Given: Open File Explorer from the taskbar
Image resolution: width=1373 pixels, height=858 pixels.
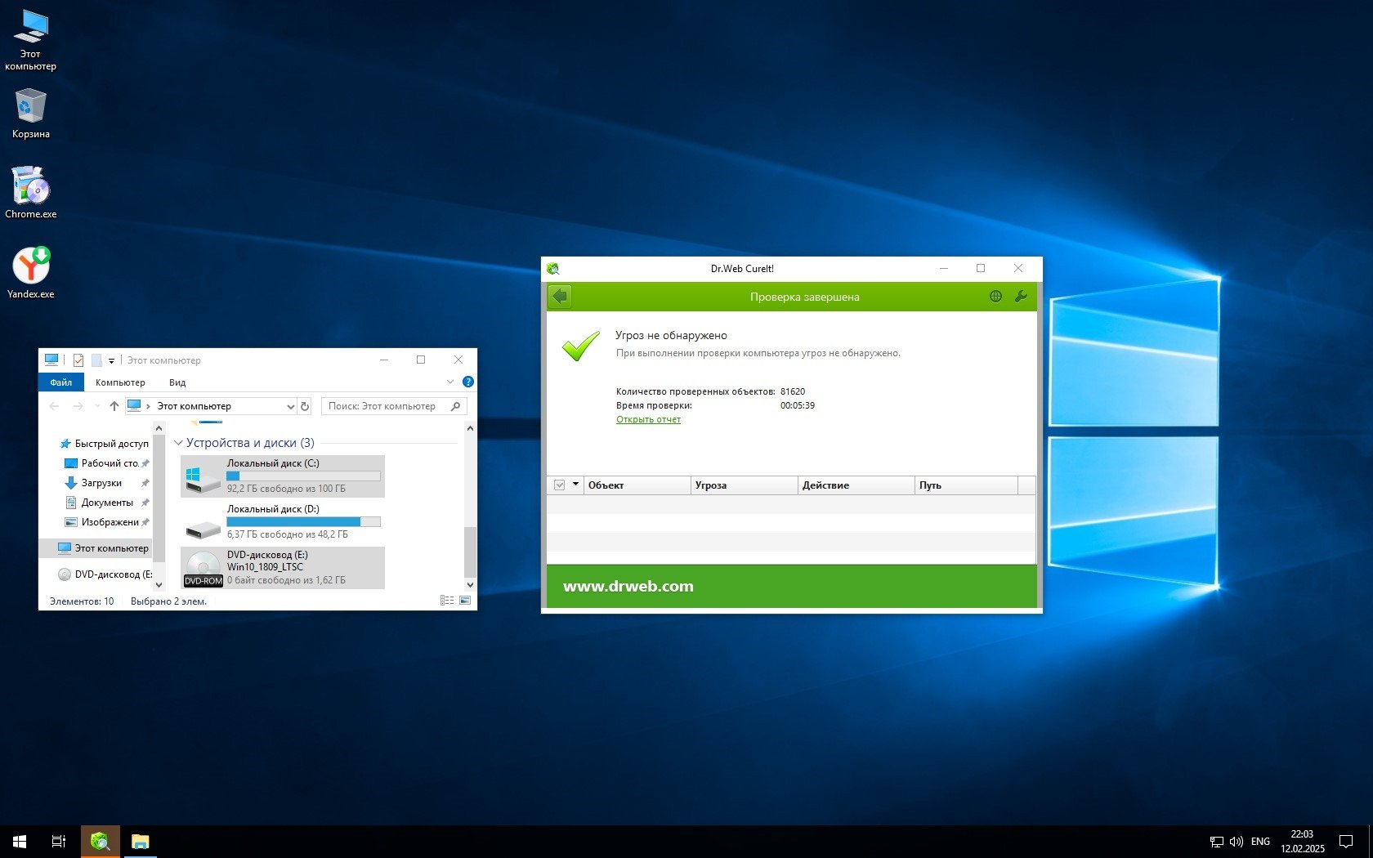Looking at the screenshot, I should 141,841.
